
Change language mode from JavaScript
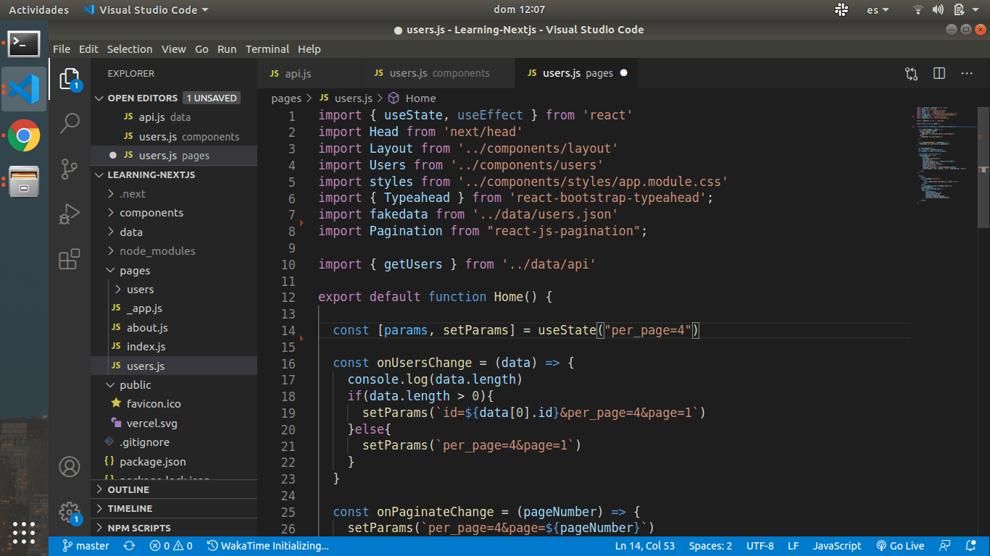pos(836,546)
